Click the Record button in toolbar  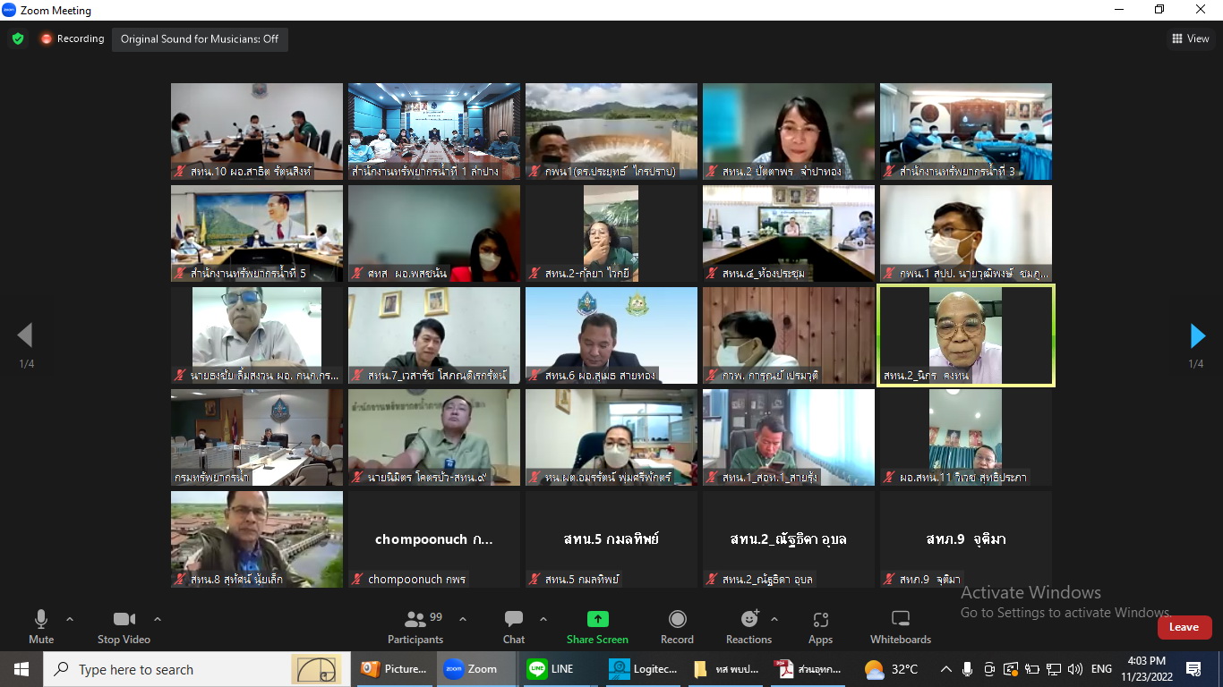[678, 626]
